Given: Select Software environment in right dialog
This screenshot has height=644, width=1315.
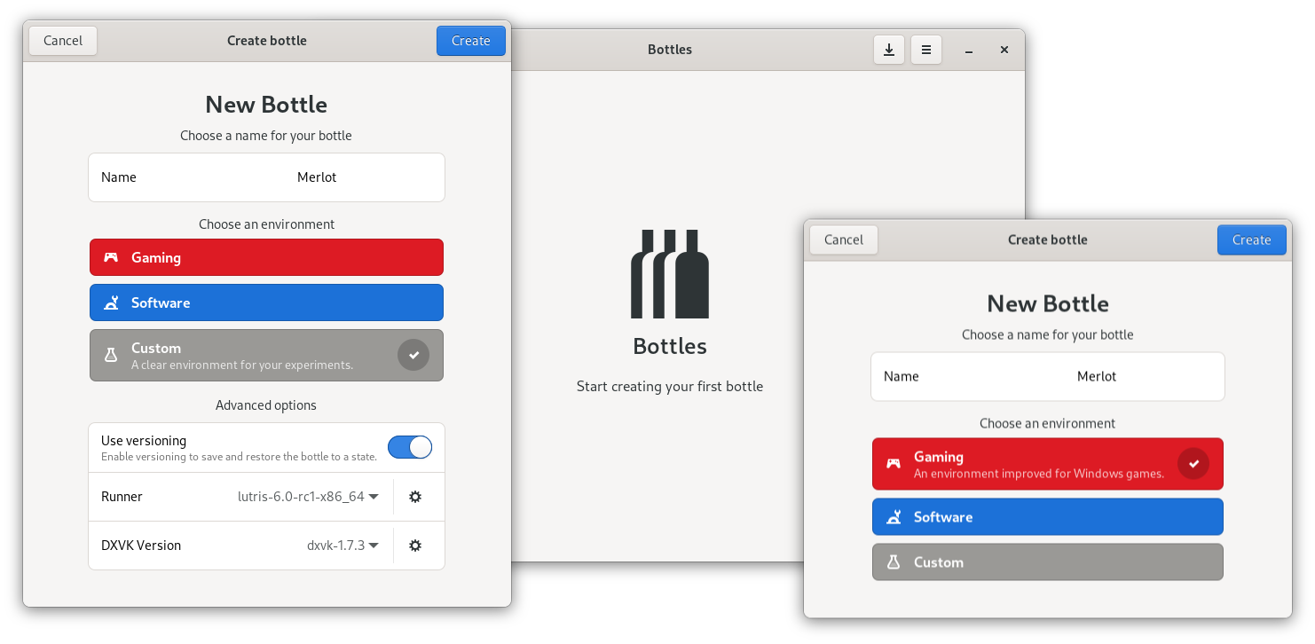Looking at the screenshot, I should pyautogui.click(x=1048, y=516).
